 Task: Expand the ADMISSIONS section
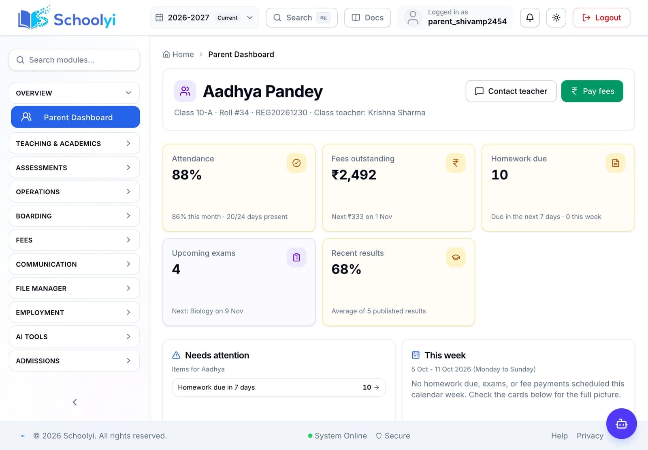click(75, 361)
